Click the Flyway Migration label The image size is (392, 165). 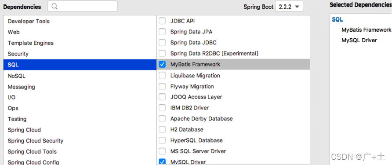click(x=192, y=86)
